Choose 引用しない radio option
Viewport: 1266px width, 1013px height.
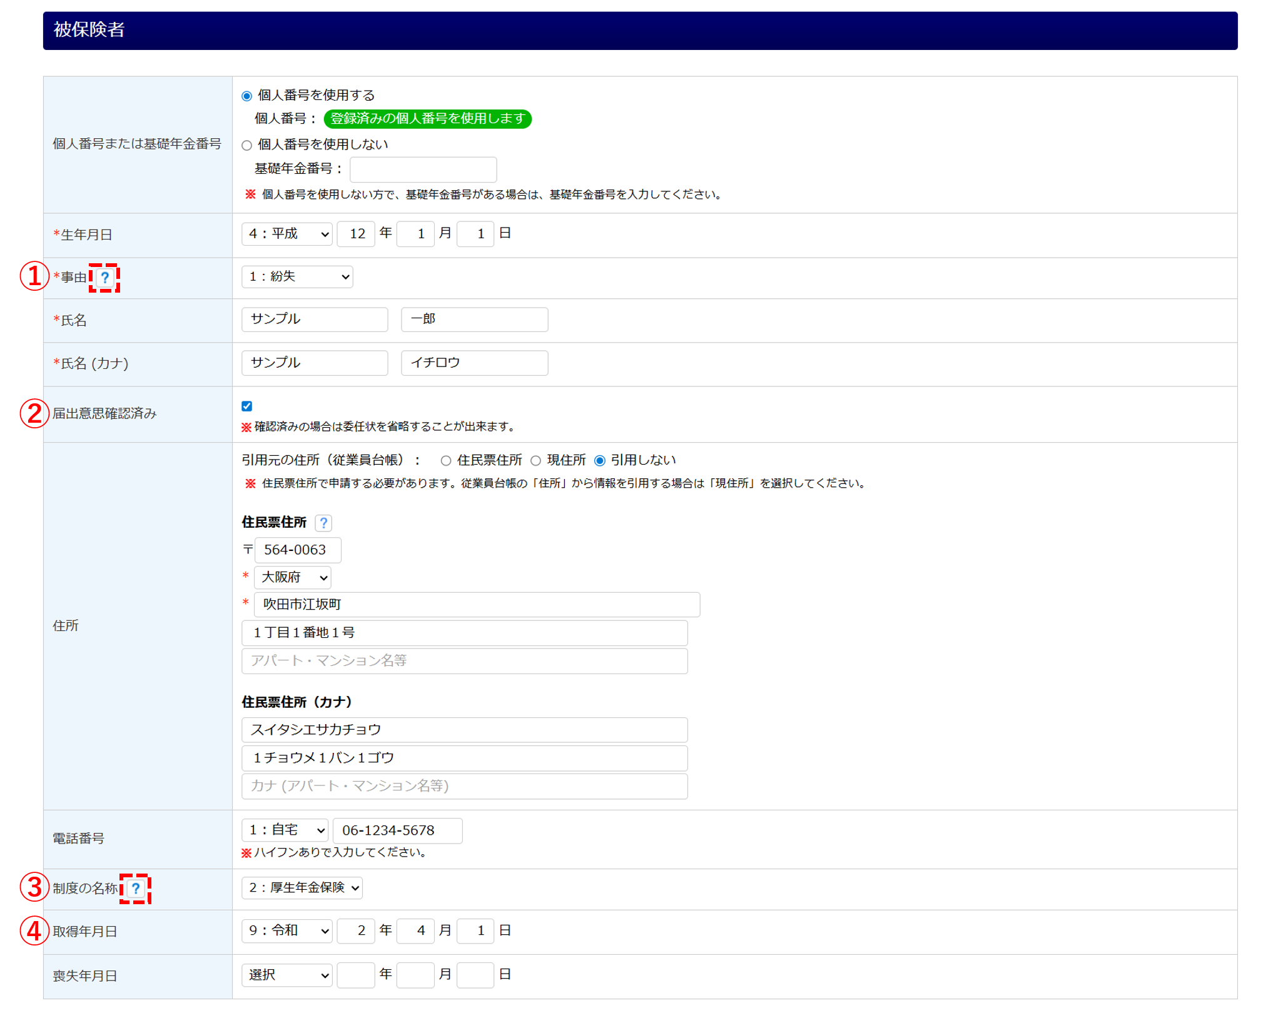[x=600, y=461]
